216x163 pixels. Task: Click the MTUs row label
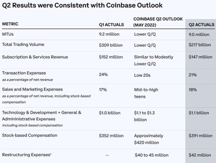click(8, 34)
